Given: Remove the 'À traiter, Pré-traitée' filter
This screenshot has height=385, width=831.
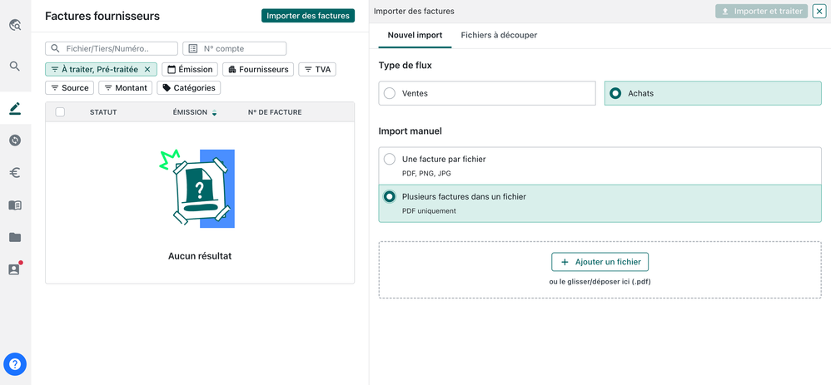Looking at the screenshot, I should pyautogui.click(x=147, y=70).
